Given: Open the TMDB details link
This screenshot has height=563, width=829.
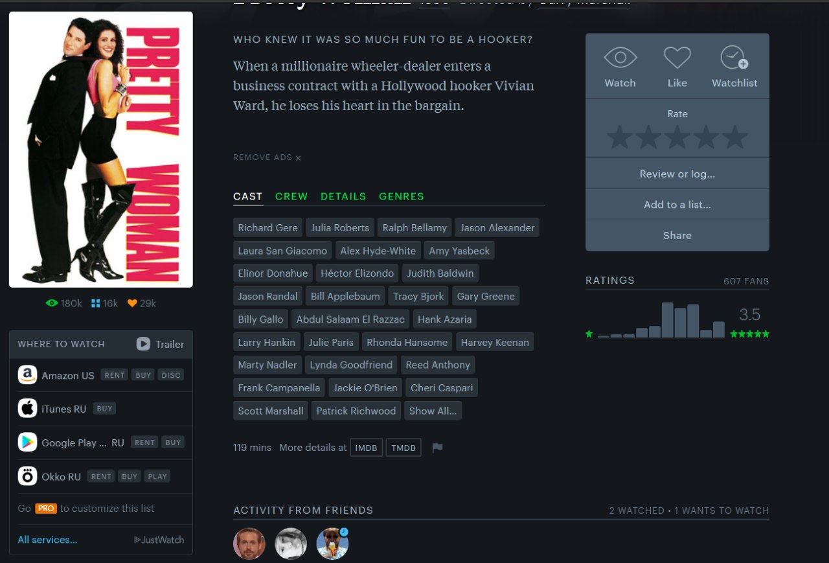Looking at the screenshot, I should pyautogui.click(x=403, y=448).
